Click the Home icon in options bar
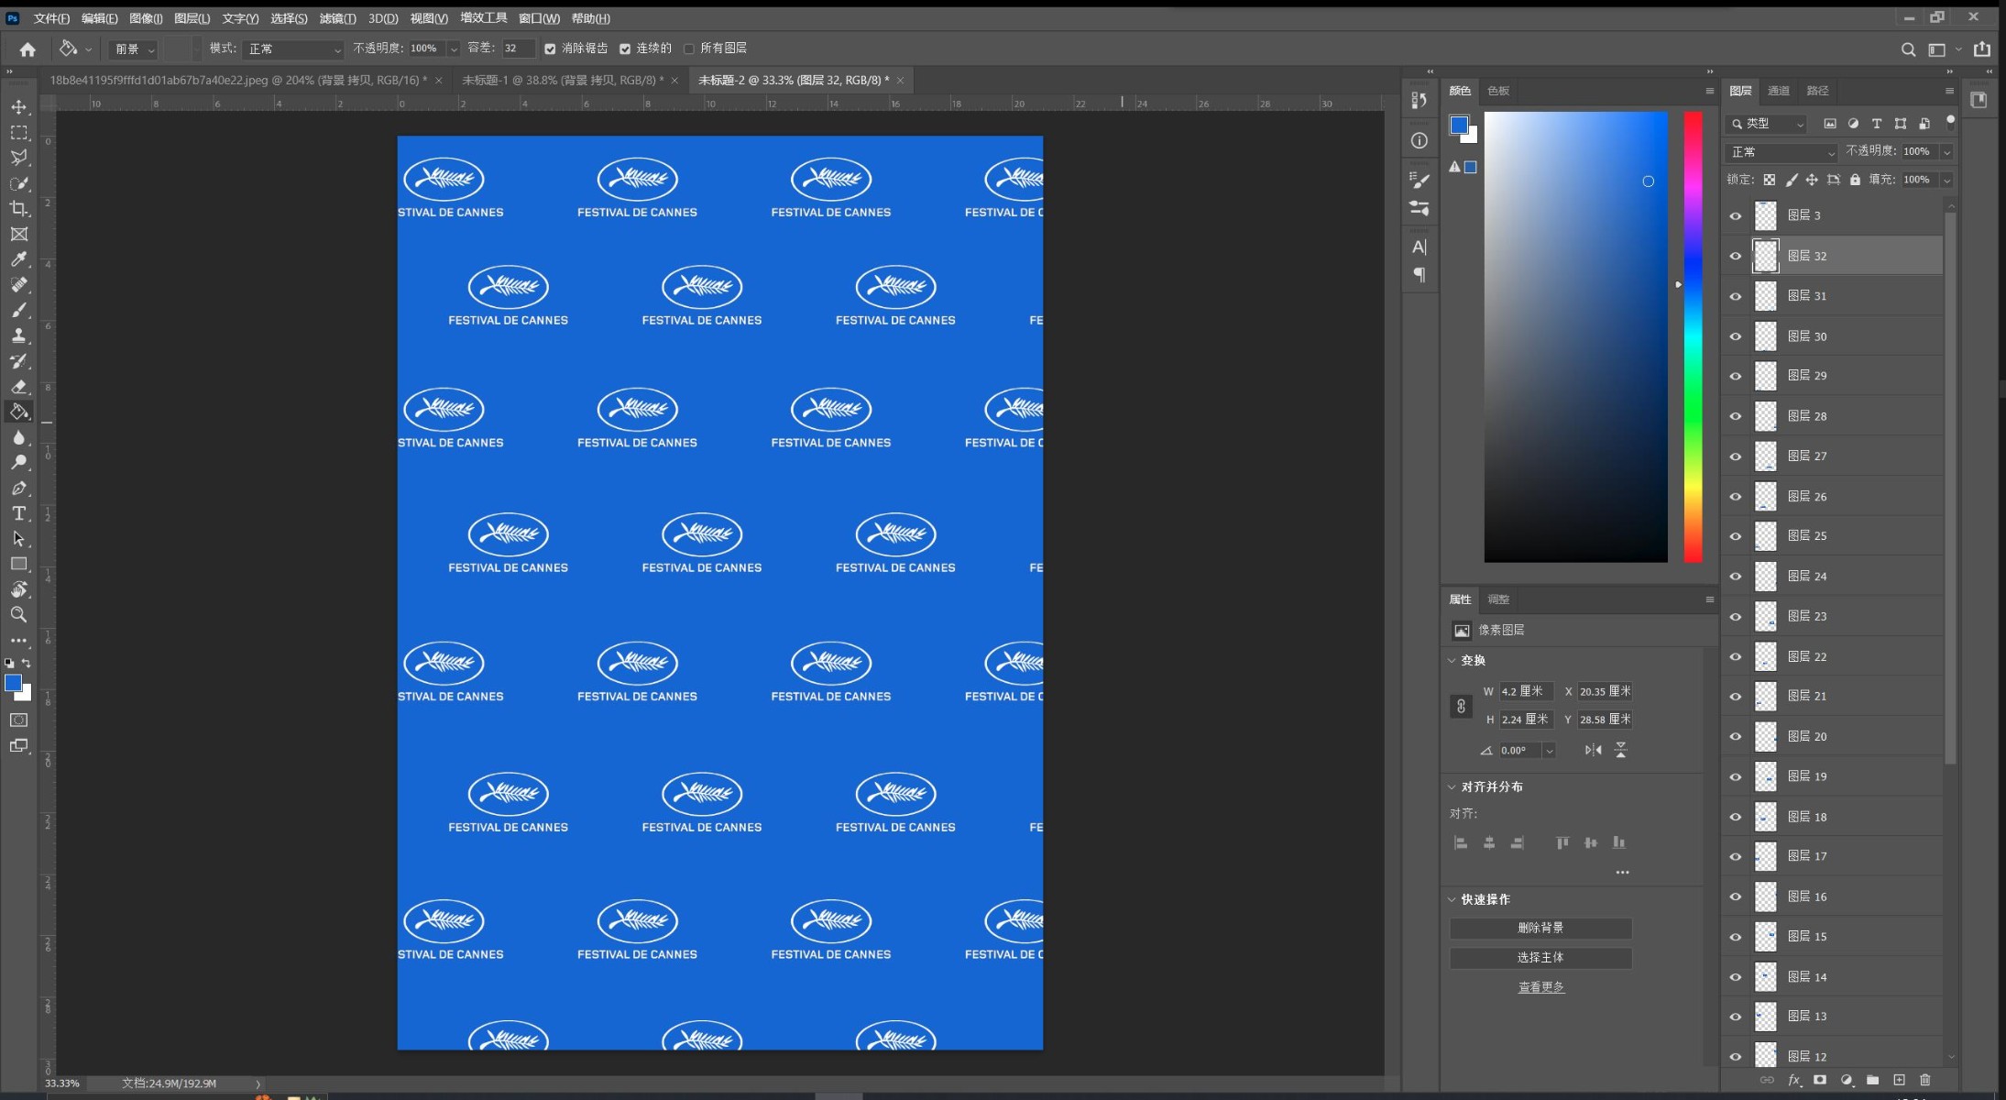This screenshot has width=2006, height=1100. [x=27, y=49]
